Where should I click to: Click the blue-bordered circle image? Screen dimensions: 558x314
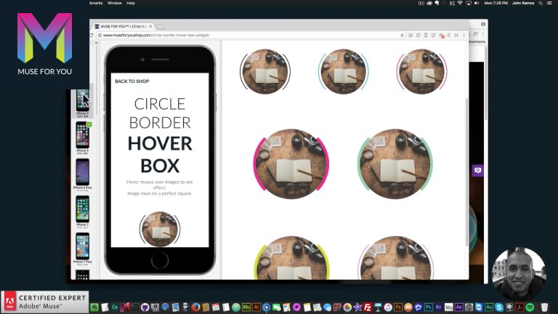pyautogui.click(x=344, y=71)
